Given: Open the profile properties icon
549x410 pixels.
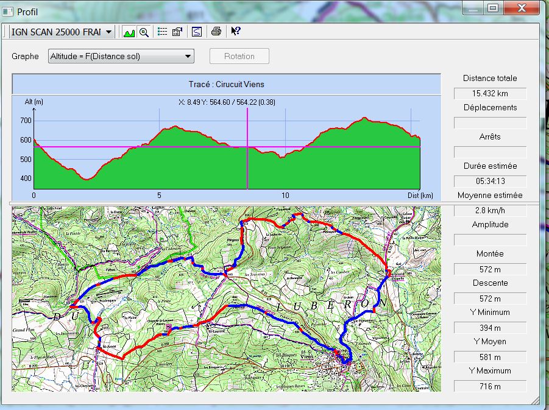Looking at the screenshot, I should point(177,32).
